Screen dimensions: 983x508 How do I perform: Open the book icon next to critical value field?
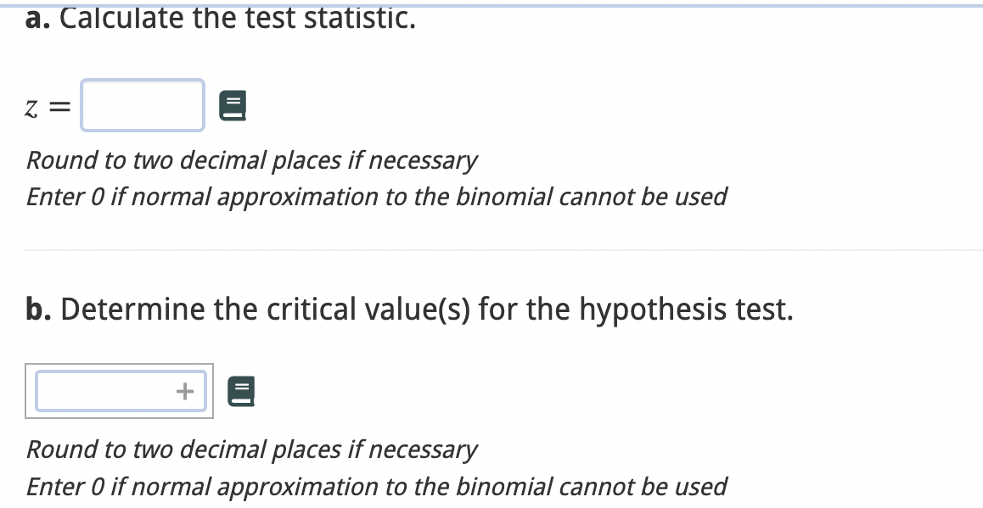(x=240, y=391)
